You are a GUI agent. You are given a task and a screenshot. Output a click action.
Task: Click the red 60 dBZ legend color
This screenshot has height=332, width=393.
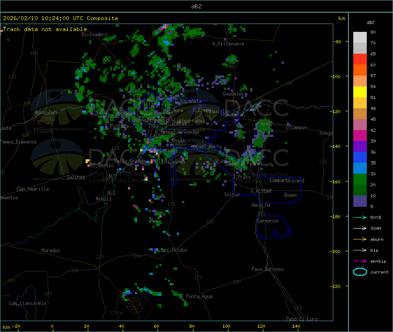360,59
